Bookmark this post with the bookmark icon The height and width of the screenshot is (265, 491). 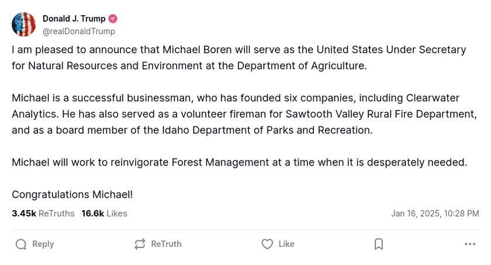pos(379,244)
